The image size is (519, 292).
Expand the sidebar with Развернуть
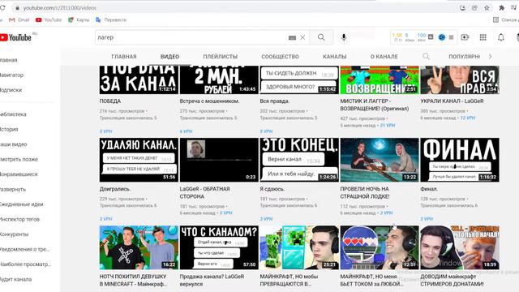click(x=13, y=189)
